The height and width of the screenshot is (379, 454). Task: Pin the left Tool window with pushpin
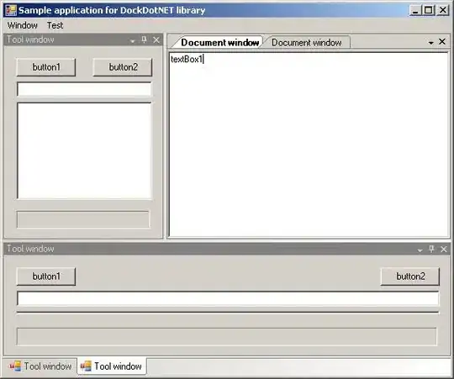[x=144, y=40]
